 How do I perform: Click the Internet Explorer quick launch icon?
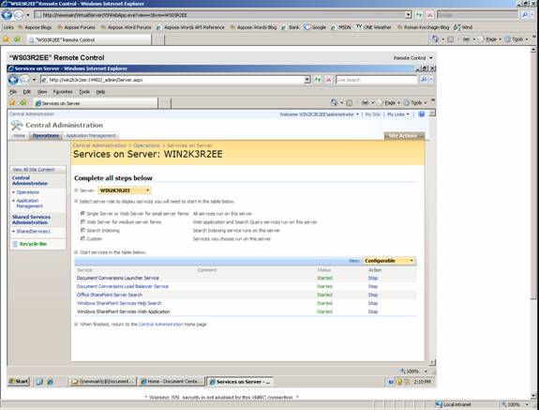pyautogui.click(x=51, y=382)
